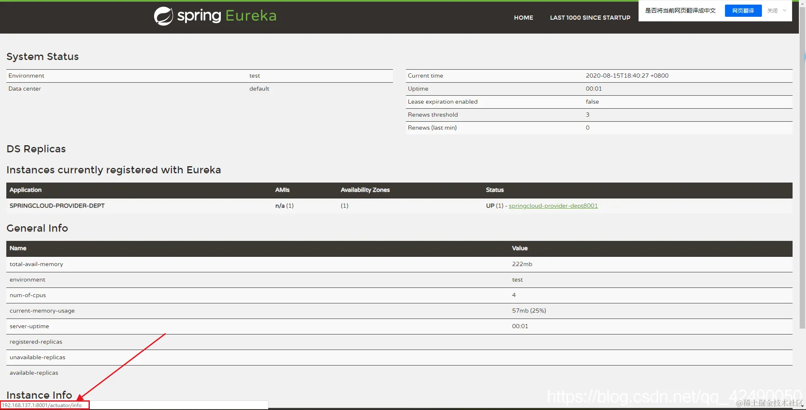This screenshot has height=410, width=806.
Task: Click the System Status heading
Action: pos(42,57)
